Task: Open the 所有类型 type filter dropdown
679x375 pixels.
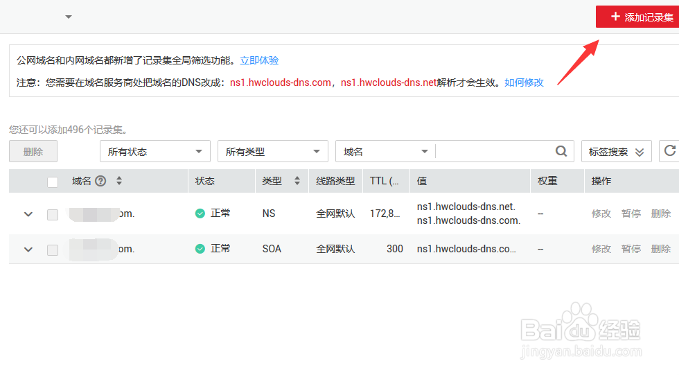Action: (x=273, y=151)
